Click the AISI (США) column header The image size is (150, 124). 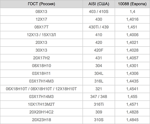pos(99,4)
